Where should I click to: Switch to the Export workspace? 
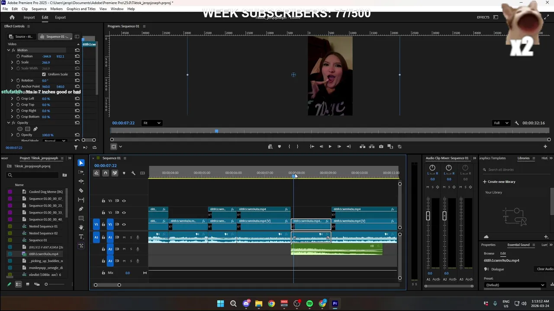click(60, 17)
